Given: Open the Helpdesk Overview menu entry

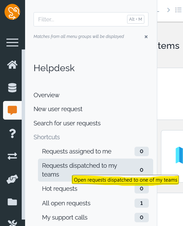Looking at the screenshot, I should pos(46,95).
